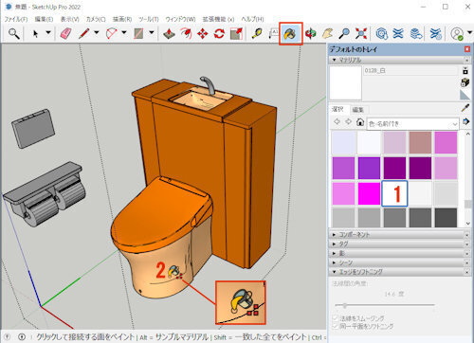Open the 表示(V) menu

(70, 19)
